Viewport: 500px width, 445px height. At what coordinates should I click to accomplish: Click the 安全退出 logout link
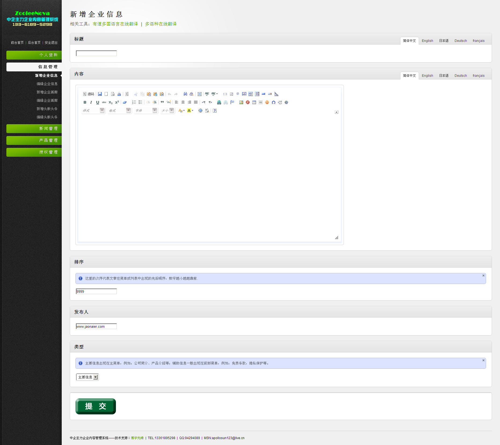point(51,43)
